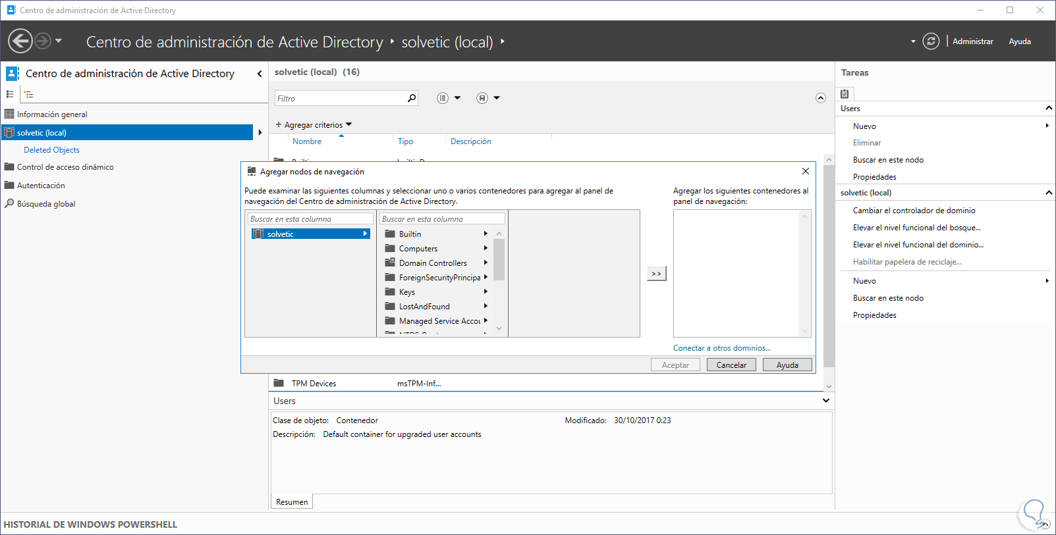Collapse the Users section in Tareas
This screenshot has height=535, width=1056.
coord(1048,108)
